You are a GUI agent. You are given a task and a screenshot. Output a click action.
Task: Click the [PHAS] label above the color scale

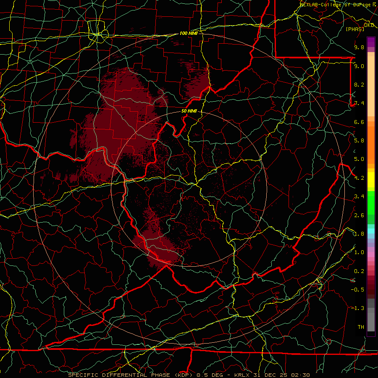[355, 29]
